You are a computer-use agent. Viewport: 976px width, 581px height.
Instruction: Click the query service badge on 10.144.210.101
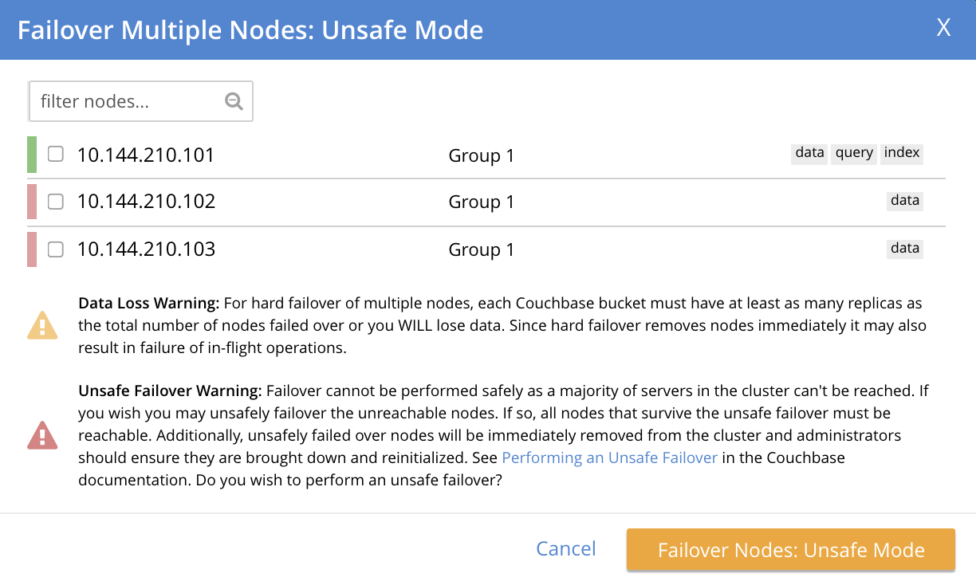tap(853, 153)
